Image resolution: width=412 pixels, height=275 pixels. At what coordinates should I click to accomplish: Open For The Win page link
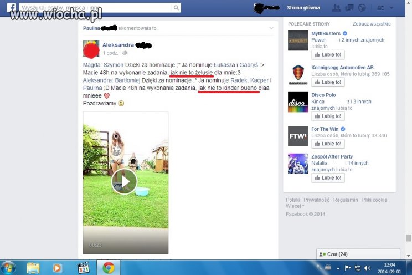coord(325,129)
